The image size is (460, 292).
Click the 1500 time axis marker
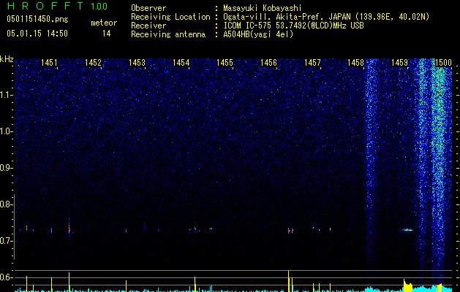444,62
